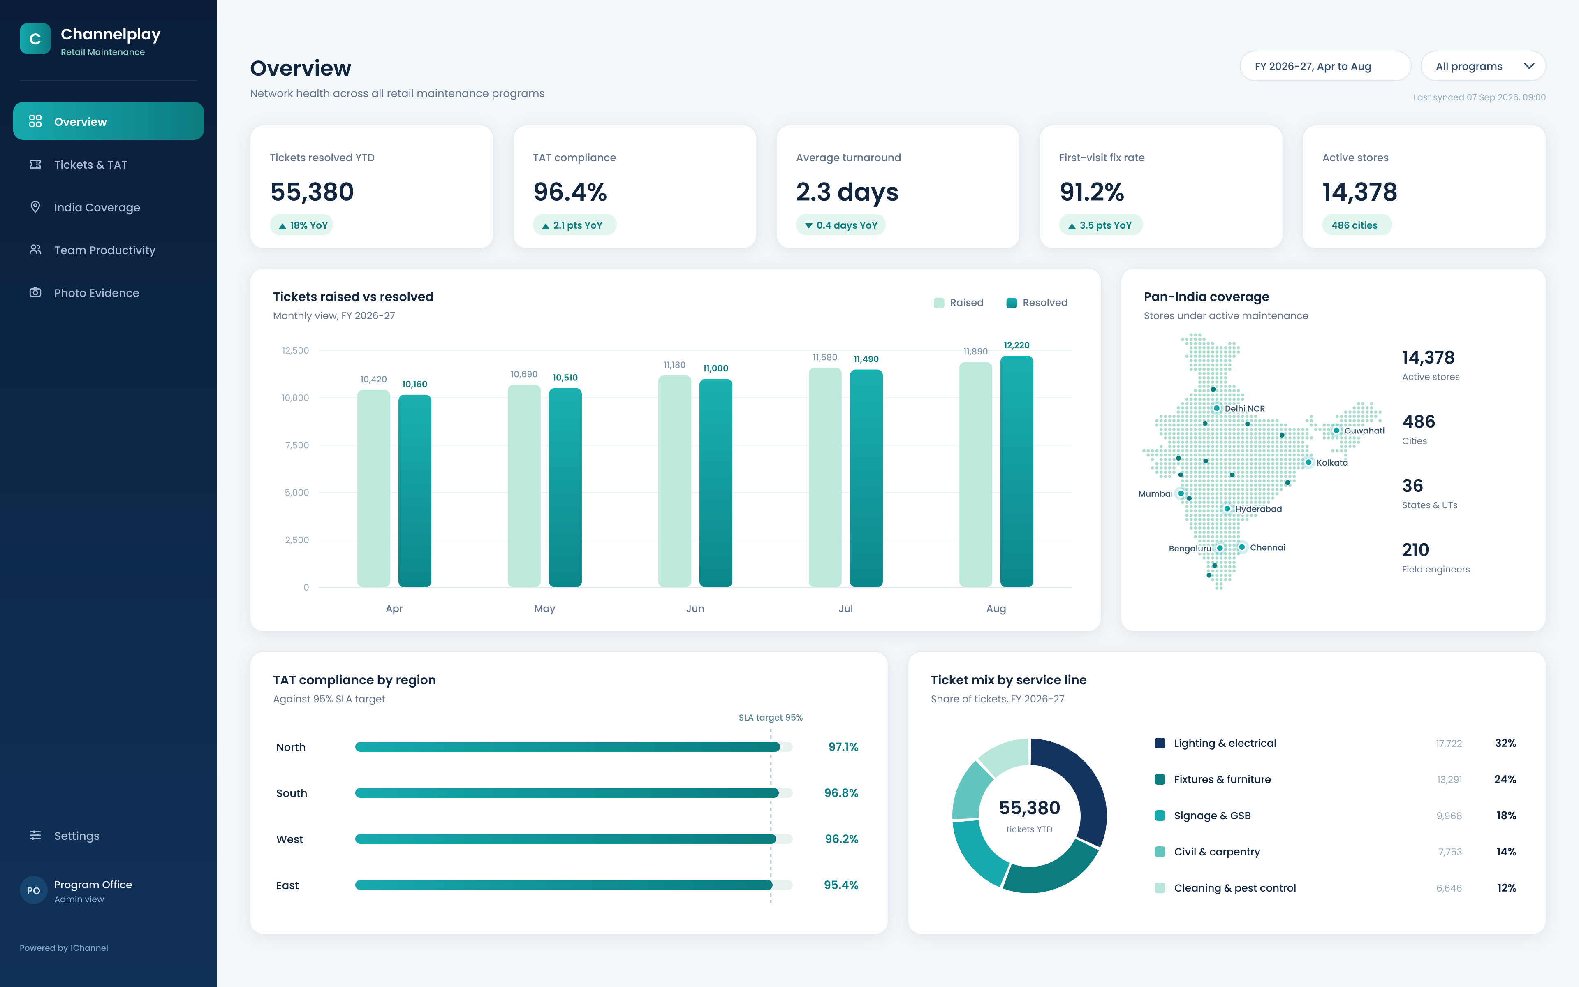Click the Mumbai map marker
The width and height of the screenshot is (1579, 987).
pos(1181,493)
